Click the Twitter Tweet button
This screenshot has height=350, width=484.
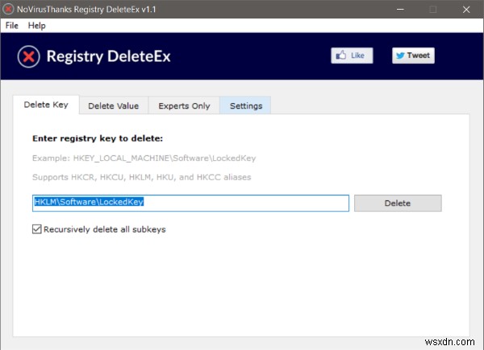click(413, 56)
